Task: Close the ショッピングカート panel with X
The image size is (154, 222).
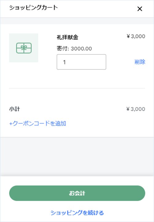Action: (x=140, y=9)
